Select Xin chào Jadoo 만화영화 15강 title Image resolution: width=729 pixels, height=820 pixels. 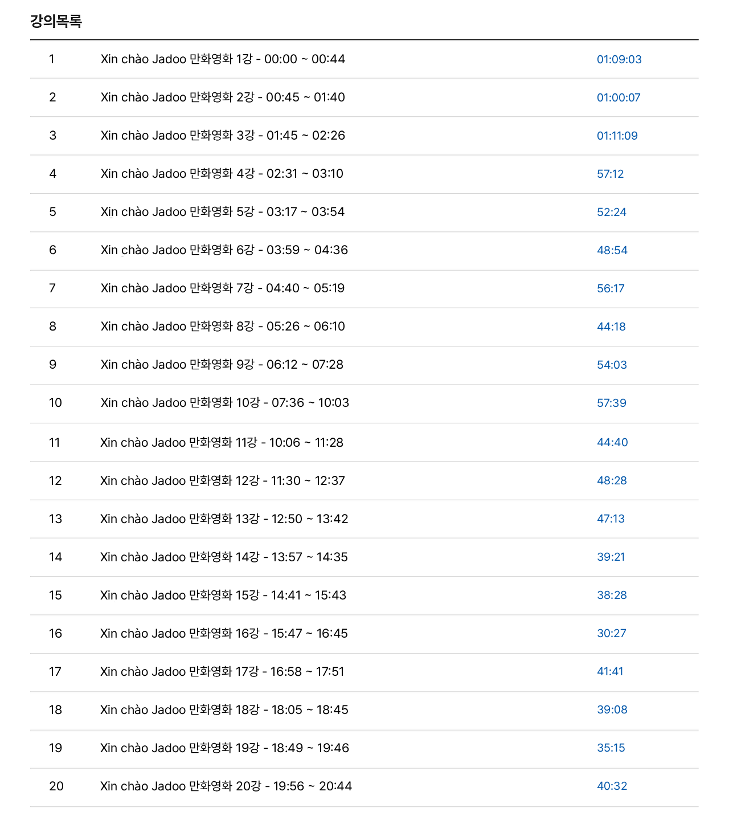pyautogui.click(x=223, y=595)
